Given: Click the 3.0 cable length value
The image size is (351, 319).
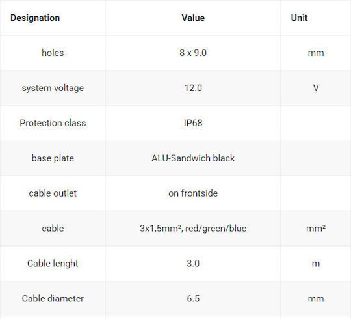Looking at the screenshot, I should (x=193, y=264).
